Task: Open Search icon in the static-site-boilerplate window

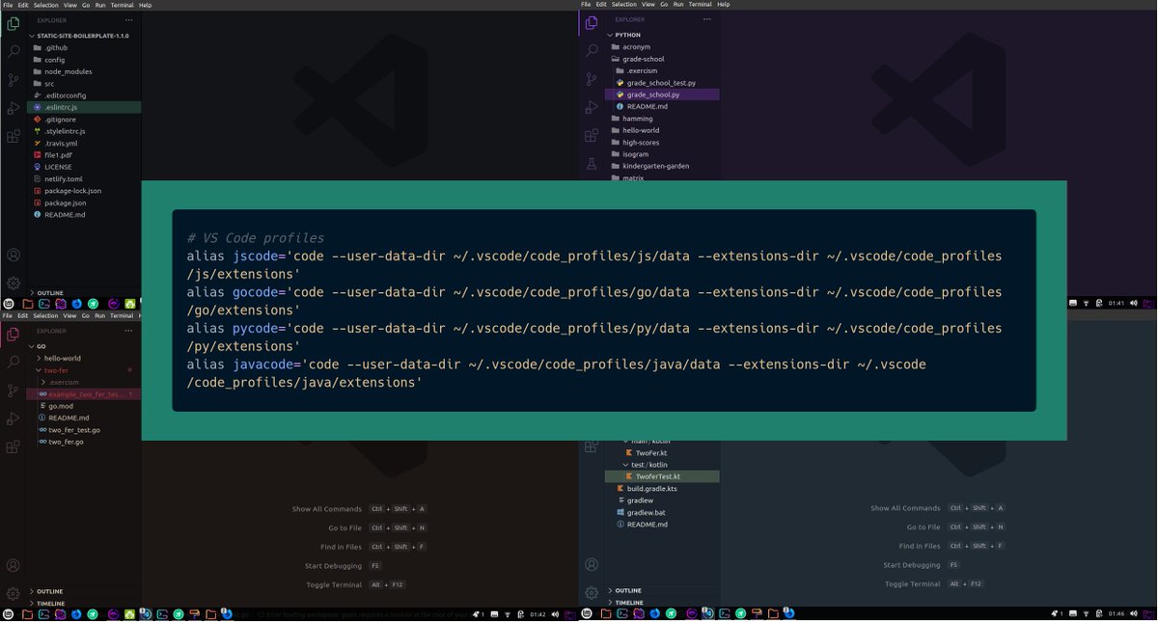Action: [14, 51]
